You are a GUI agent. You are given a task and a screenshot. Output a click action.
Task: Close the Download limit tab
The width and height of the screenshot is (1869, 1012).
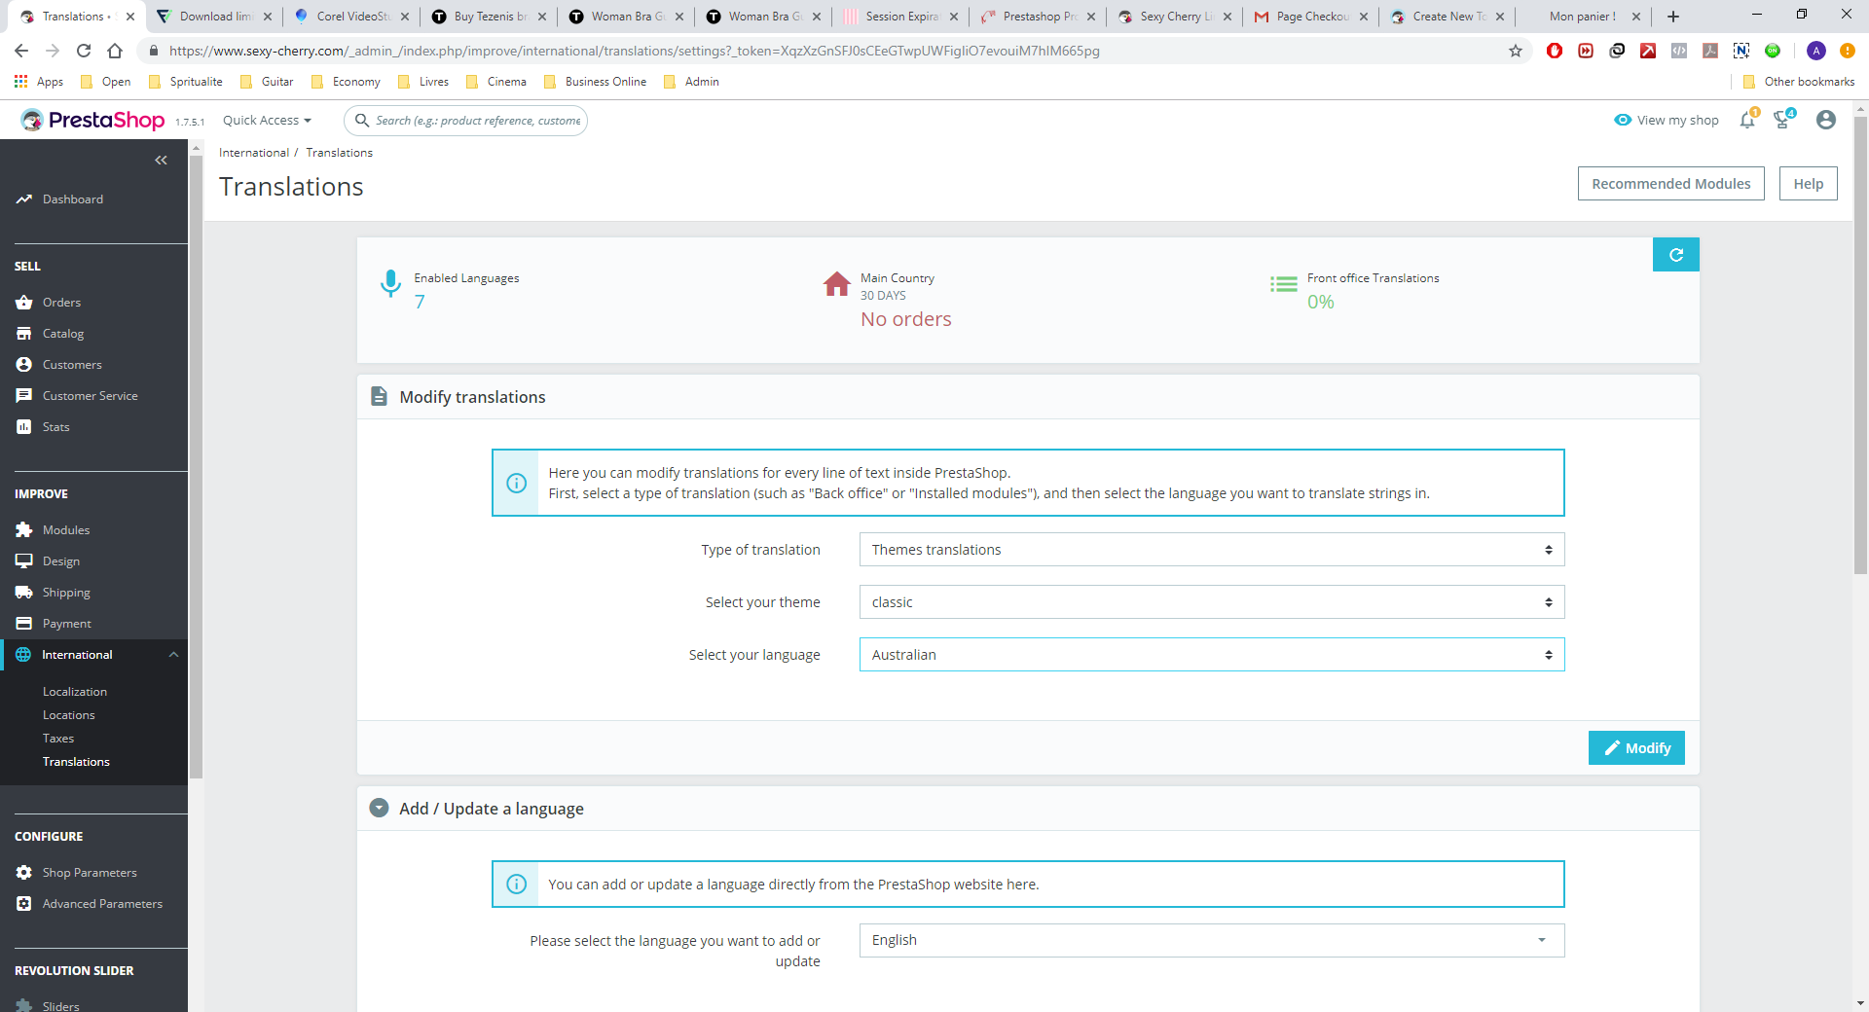pos(268,17)
